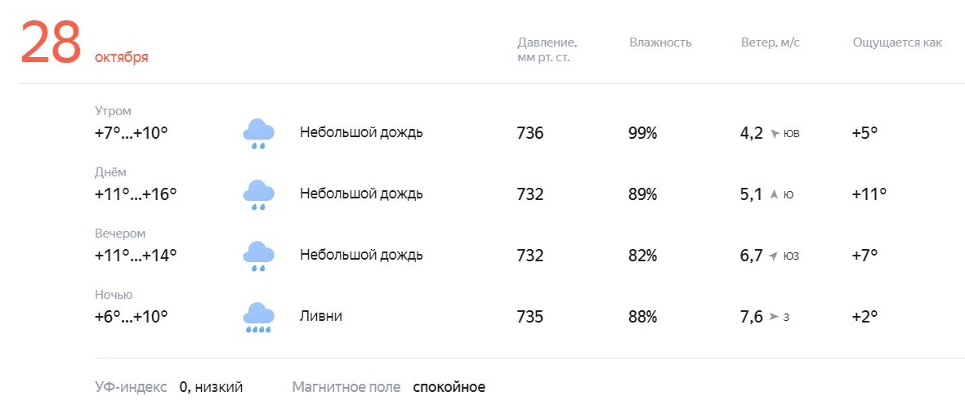965x405 pixels.
Task: Click the УФ-индекс low value text
Action: [x=211, y=387]
